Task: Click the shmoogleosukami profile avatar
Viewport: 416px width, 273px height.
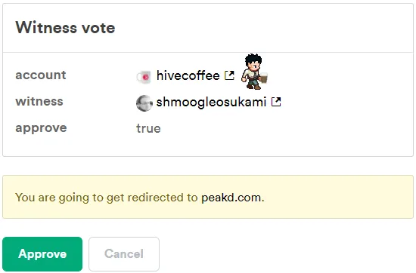Action: tap(144, 103)
